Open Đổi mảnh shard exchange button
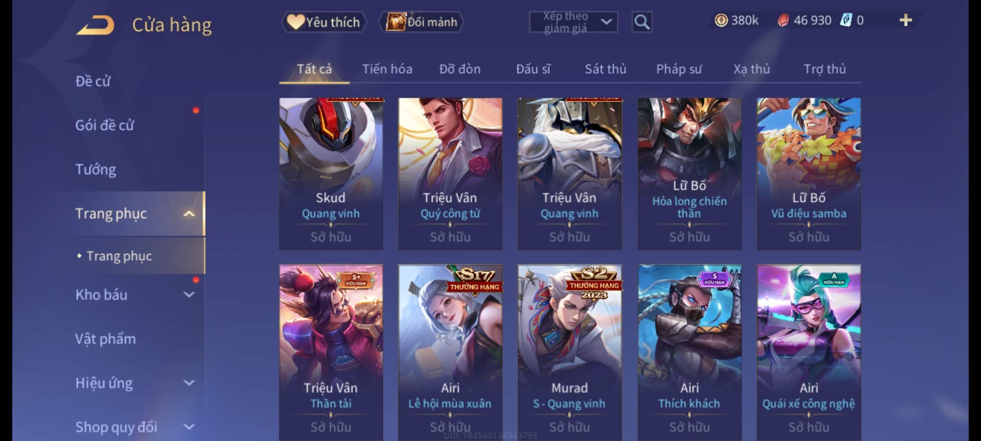981x441 pixels. (x=421, y=22)
